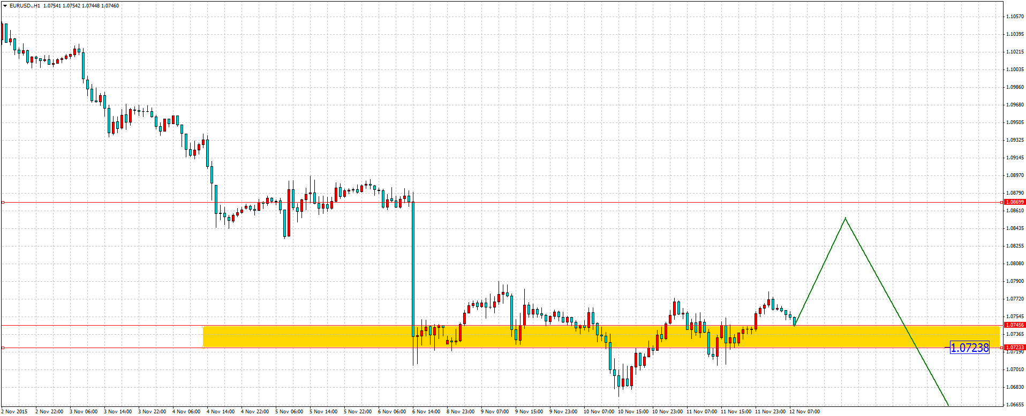
Task: Grab left anchor square of lowest red line
Action: [3, 348]
